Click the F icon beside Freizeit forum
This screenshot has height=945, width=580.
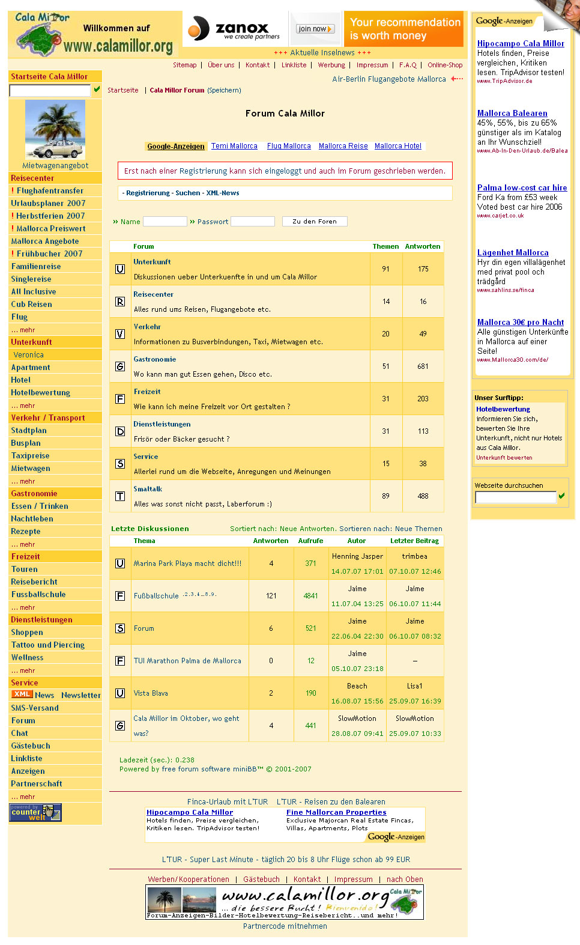tap(120, 399)
